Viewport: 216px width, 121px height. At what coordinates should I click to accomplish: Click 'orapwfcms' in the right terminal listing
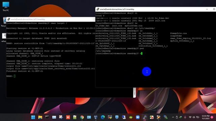176,36
